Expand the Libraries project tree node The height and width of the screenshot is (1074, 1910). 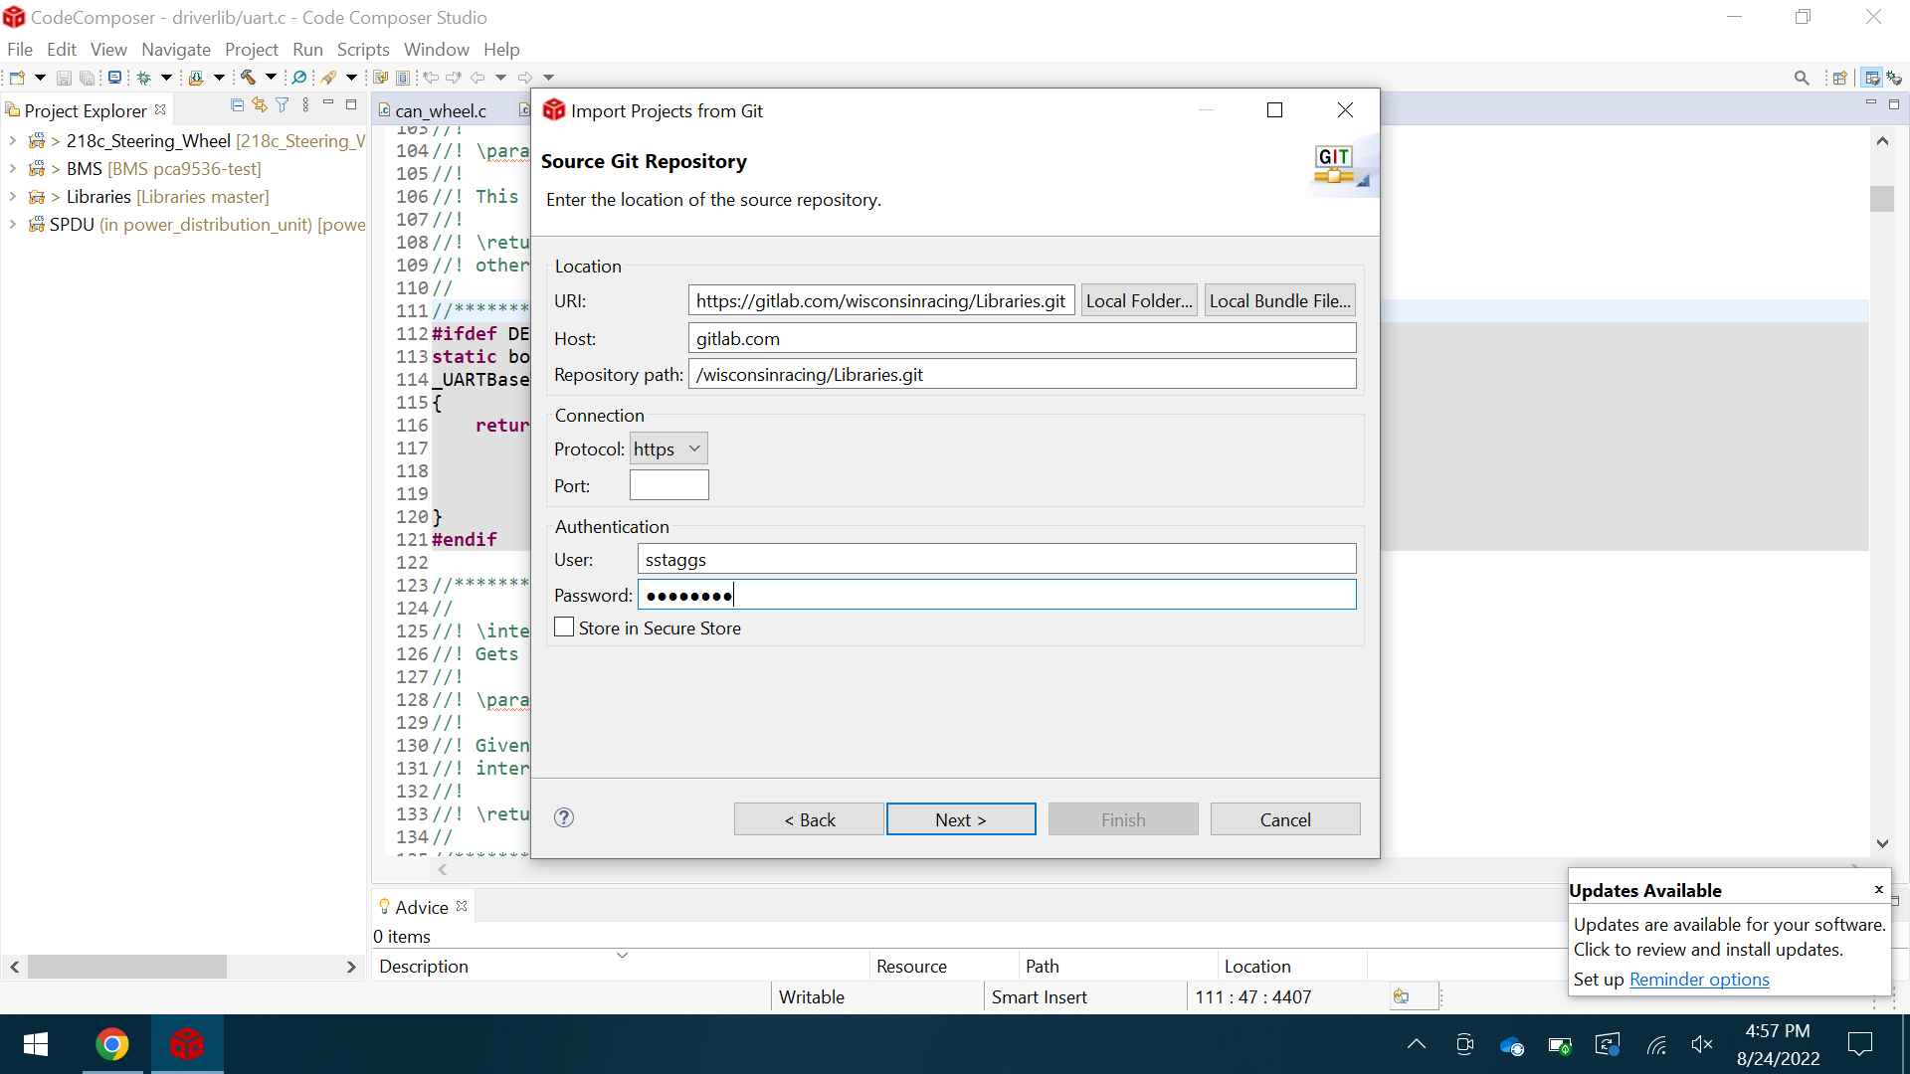tap(13, 197)
